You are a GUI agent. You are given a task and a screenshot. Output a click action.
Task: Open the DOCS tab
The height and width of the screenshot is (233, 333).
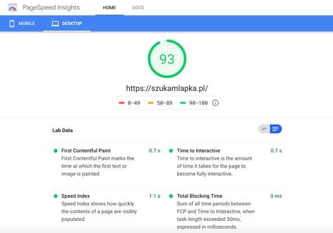pos(138,8)
